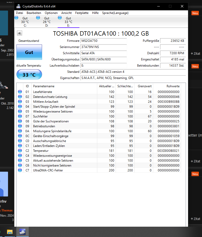The width and height of the screenshot is (202, 237).
Task: Click the CrystalDiskInfo title bar app icon
Action: tap(18, 6)
